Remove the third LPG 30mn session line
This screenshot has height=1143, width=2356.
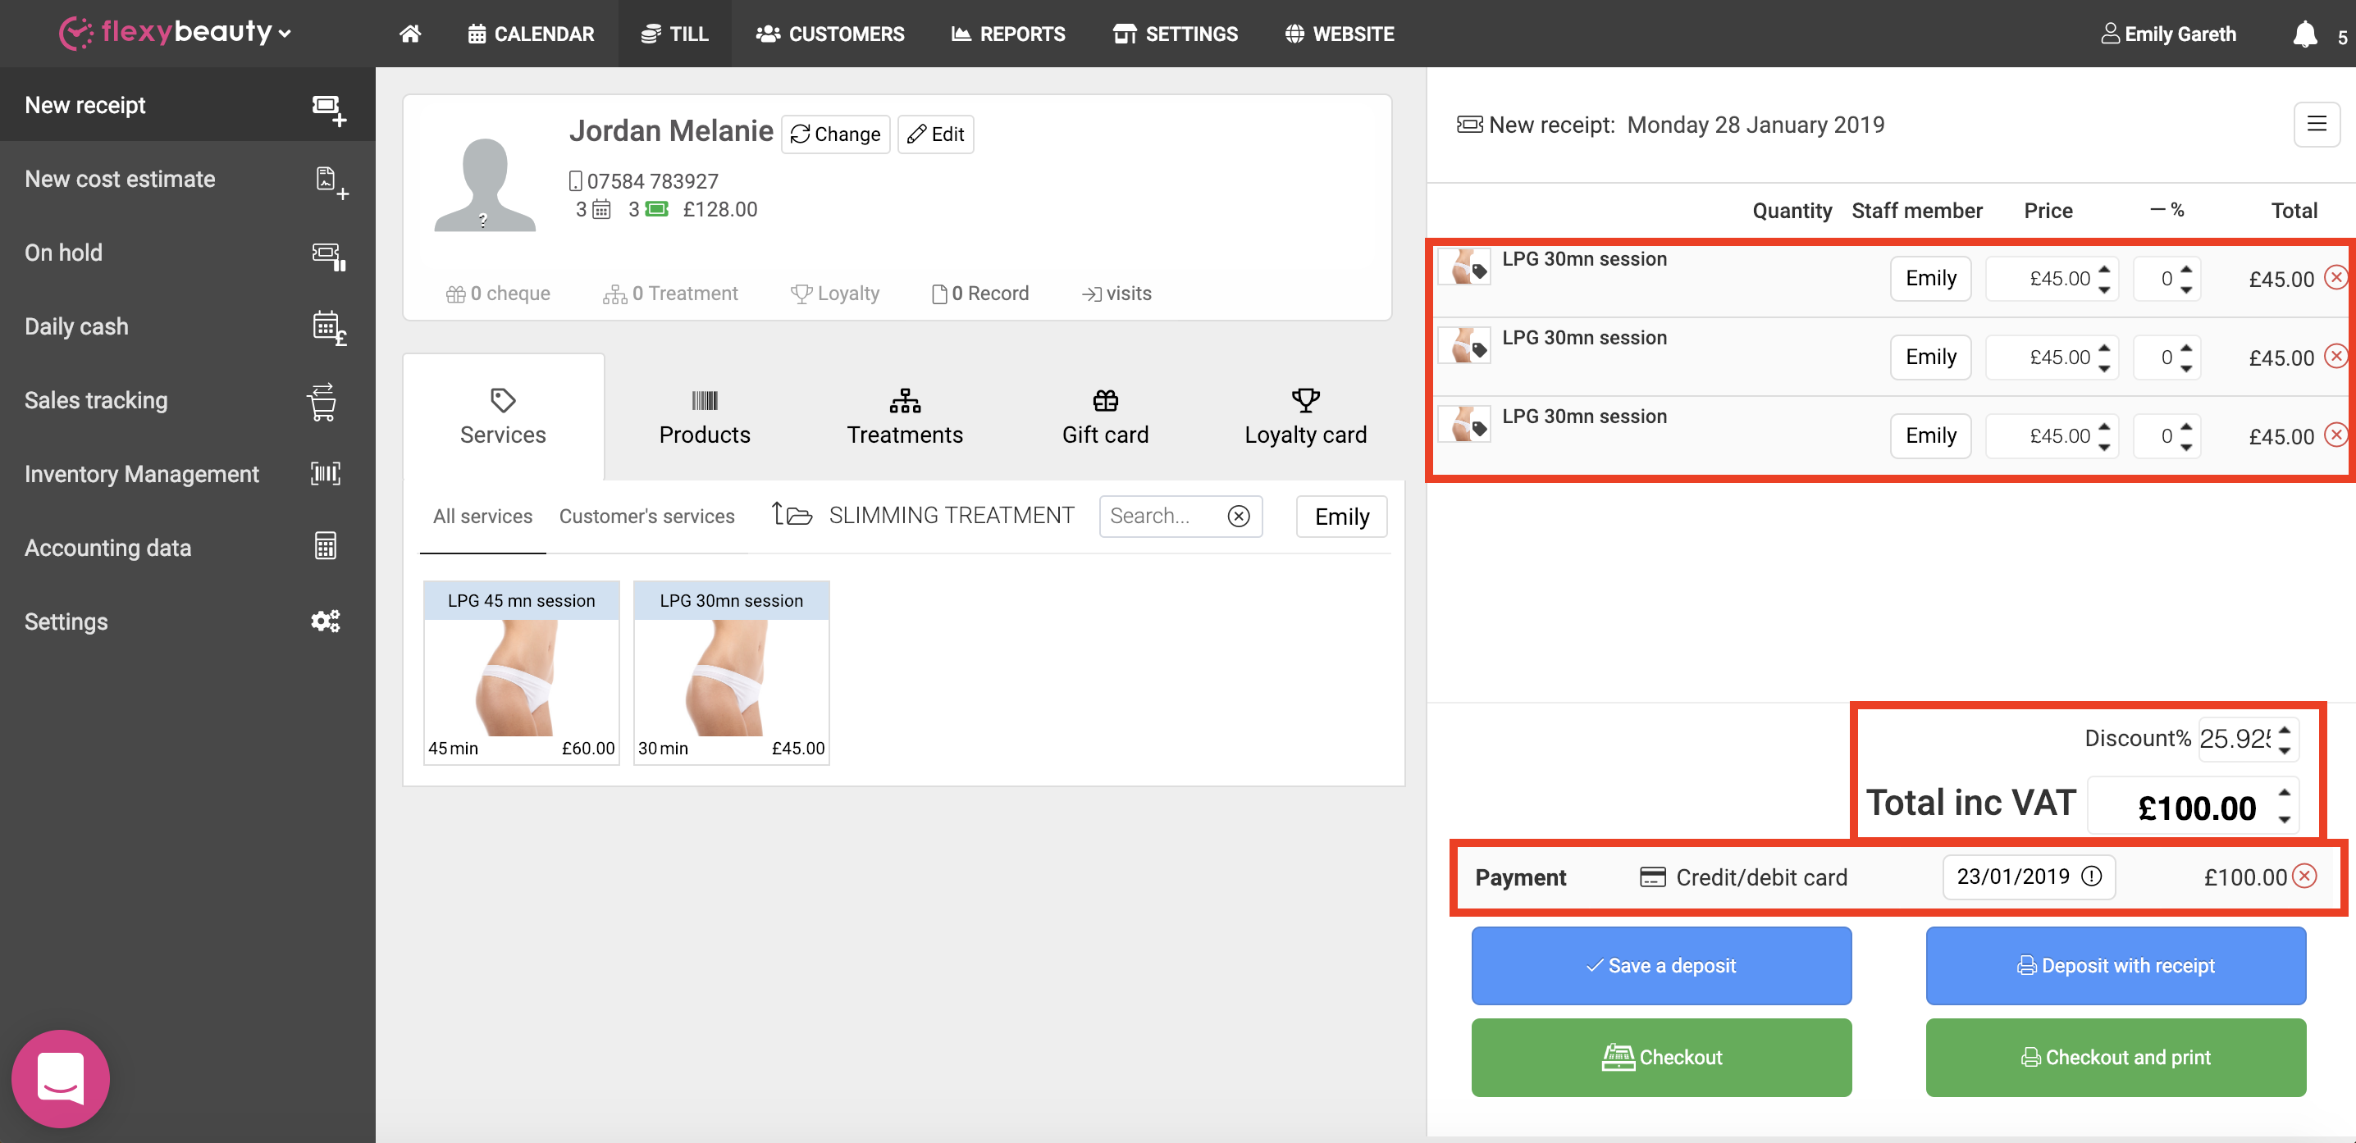coord(2335,435)
